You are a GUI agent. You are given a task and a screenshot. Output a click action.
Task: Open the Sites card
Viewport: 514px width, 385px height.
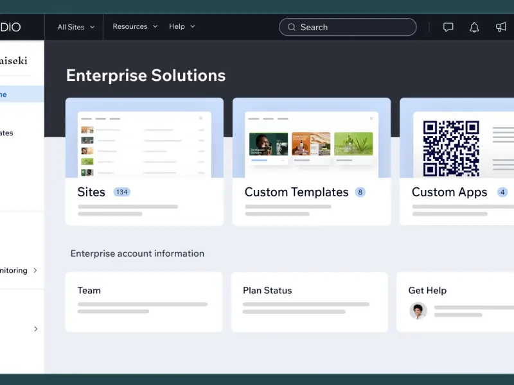coord(145,162)
